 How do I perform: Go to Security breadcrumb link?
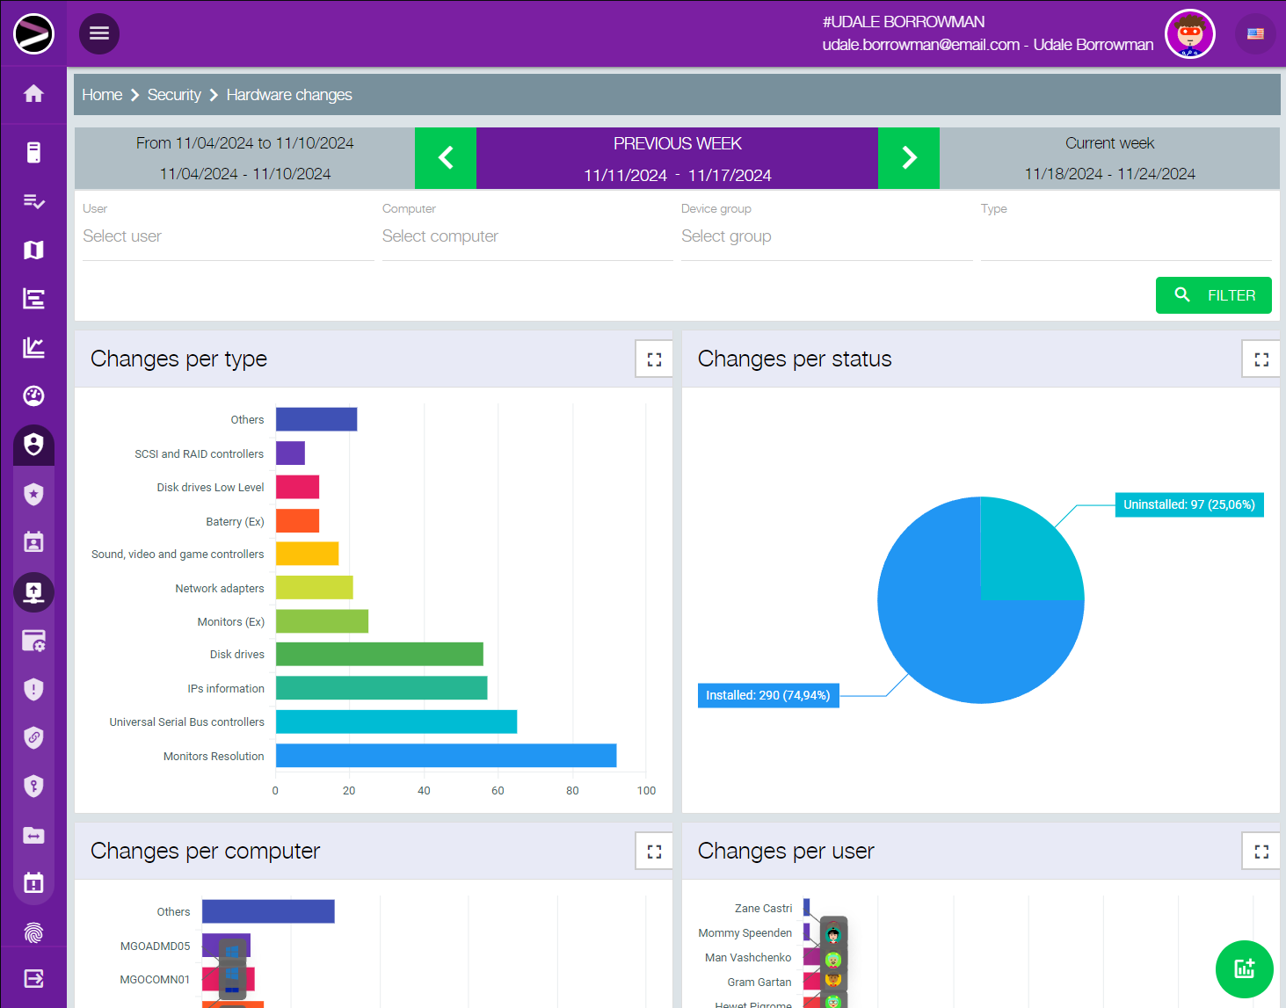click(x=174, y=95)
